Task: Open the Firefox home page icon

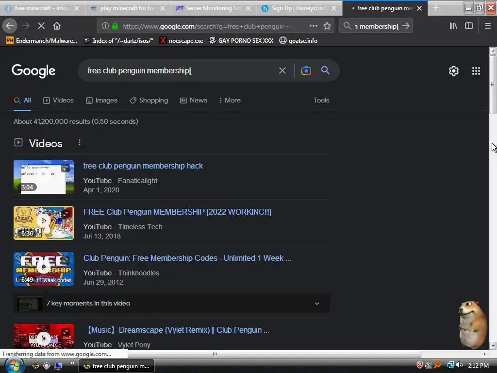Action: 57,26
